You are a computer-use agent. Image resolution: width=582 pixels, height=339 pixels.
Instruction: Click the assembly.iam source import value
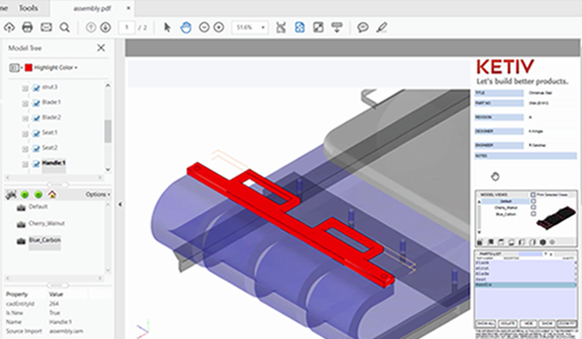pos(66,331)
